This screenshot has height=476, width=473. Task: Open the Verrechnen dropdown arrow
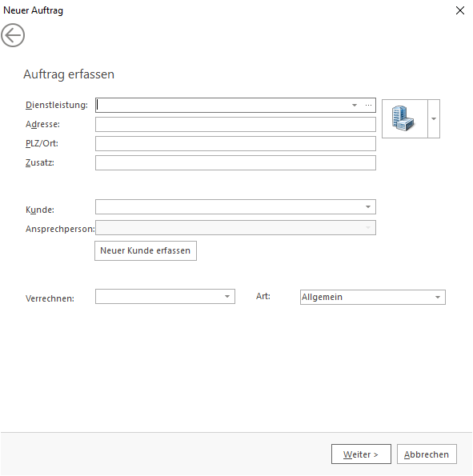click(x=227, y=296)
